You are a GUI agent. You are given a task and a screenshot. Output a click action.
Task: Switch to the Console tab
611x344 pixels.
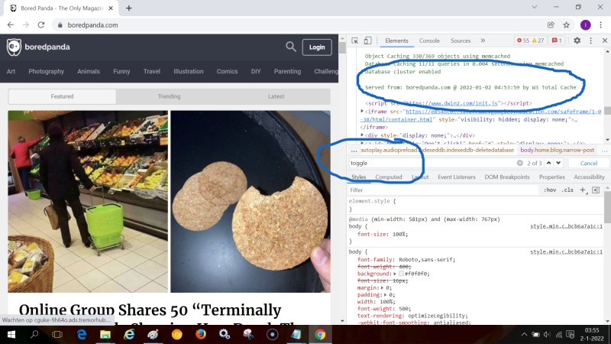pos(429,41)
